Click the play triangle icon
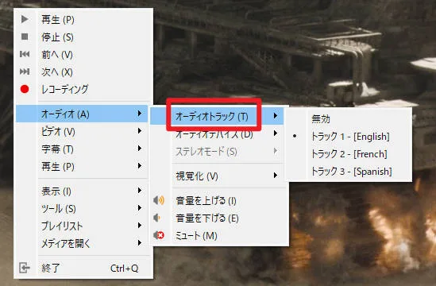 (25, 19)
